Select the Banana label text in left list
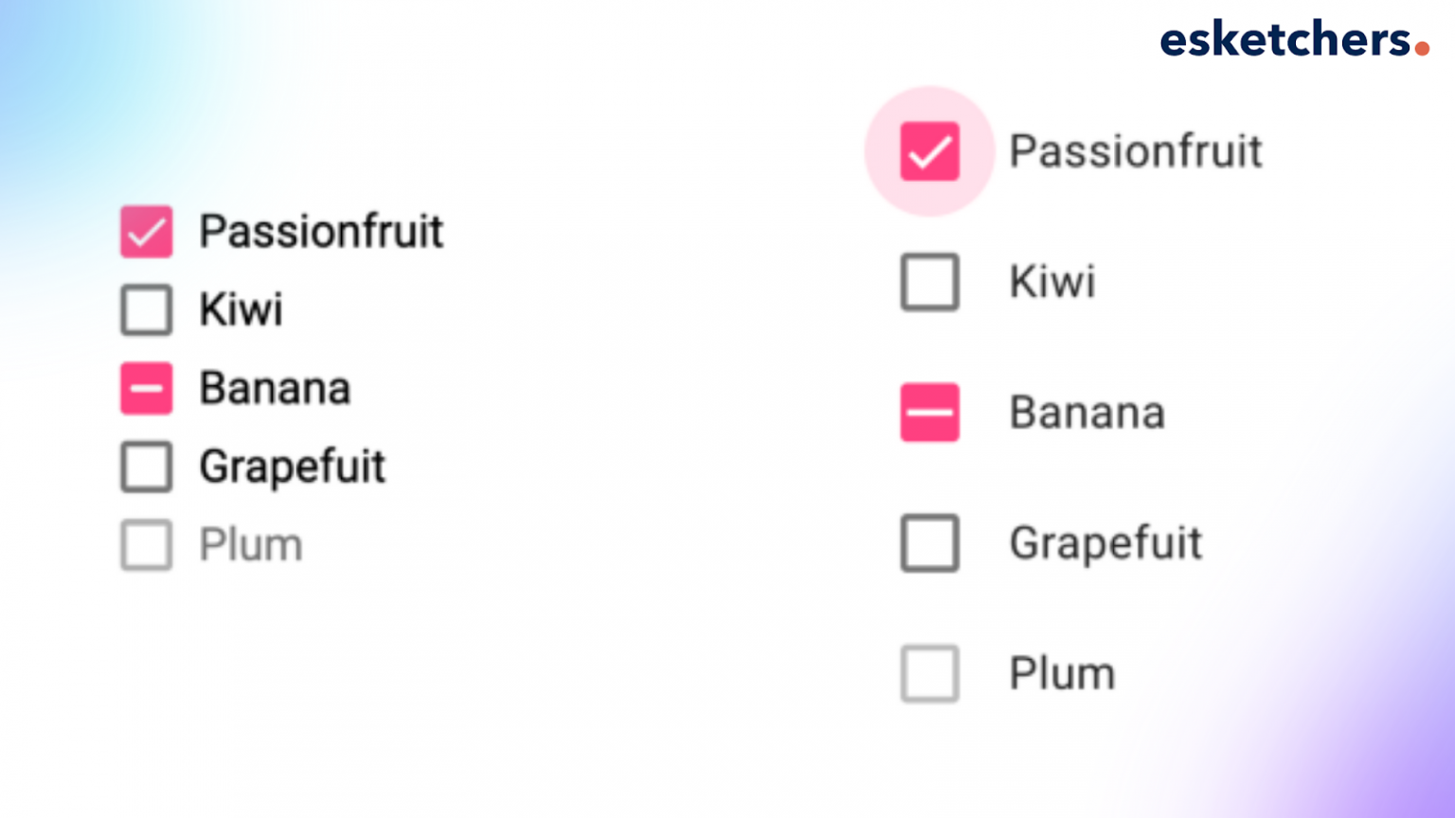This screenshot has width=1455, height=818. click(275, 388)
